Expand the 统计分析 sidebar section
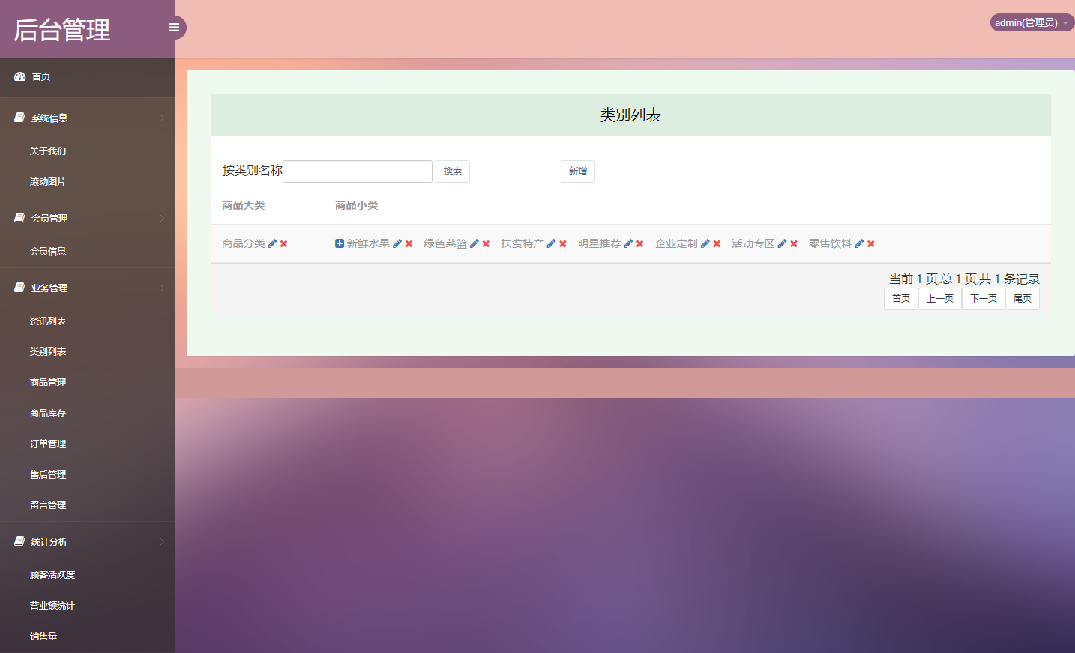Screen dimensions: 1075x653 (48, 541)
